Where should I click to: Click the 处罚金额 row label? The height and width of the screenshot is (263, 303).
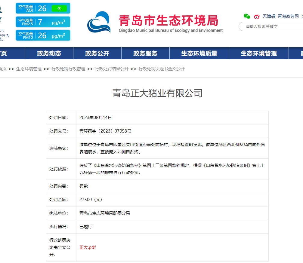coord(59,200)
